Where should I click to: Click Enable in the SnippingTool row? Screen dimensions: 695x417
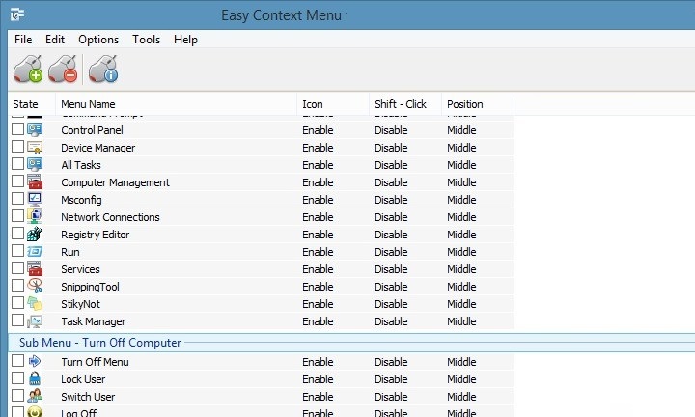[318, 287]
